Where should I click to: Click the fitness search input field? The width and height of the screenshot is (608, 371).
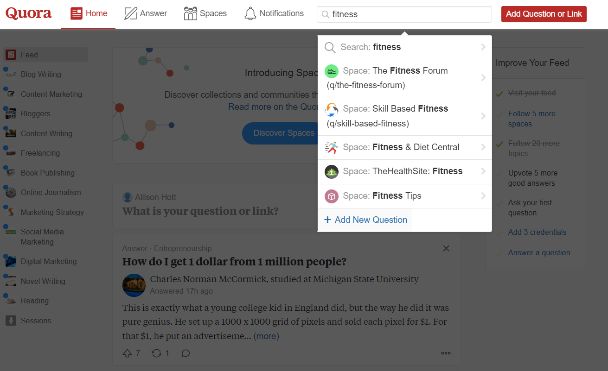pyautogui.click(x=404, y=14)
